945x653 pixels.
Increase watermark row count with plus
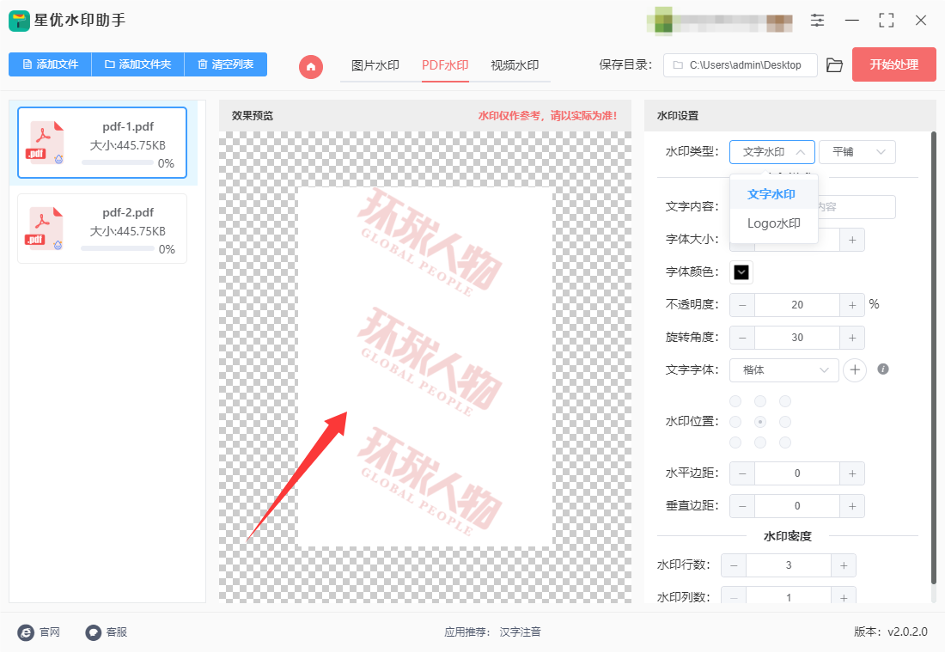[x=844, y=565]
